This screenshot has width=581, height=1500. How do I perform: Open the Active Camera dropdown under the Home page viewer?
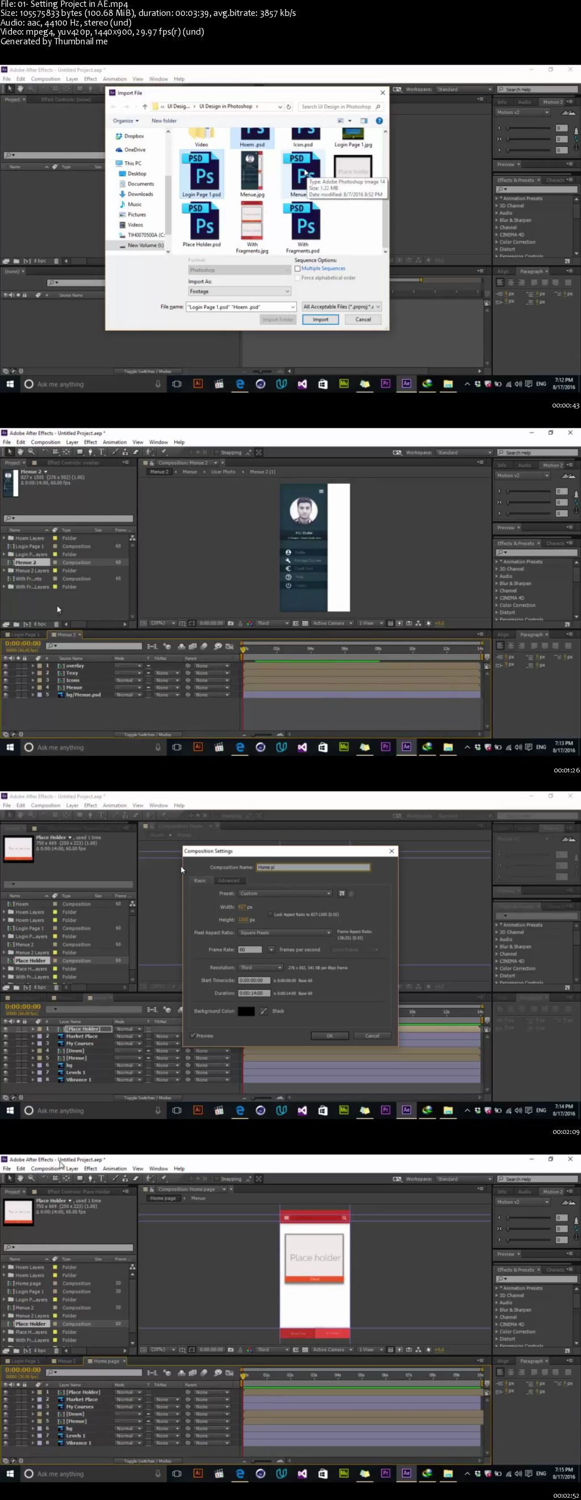(x=332, y=1349)
